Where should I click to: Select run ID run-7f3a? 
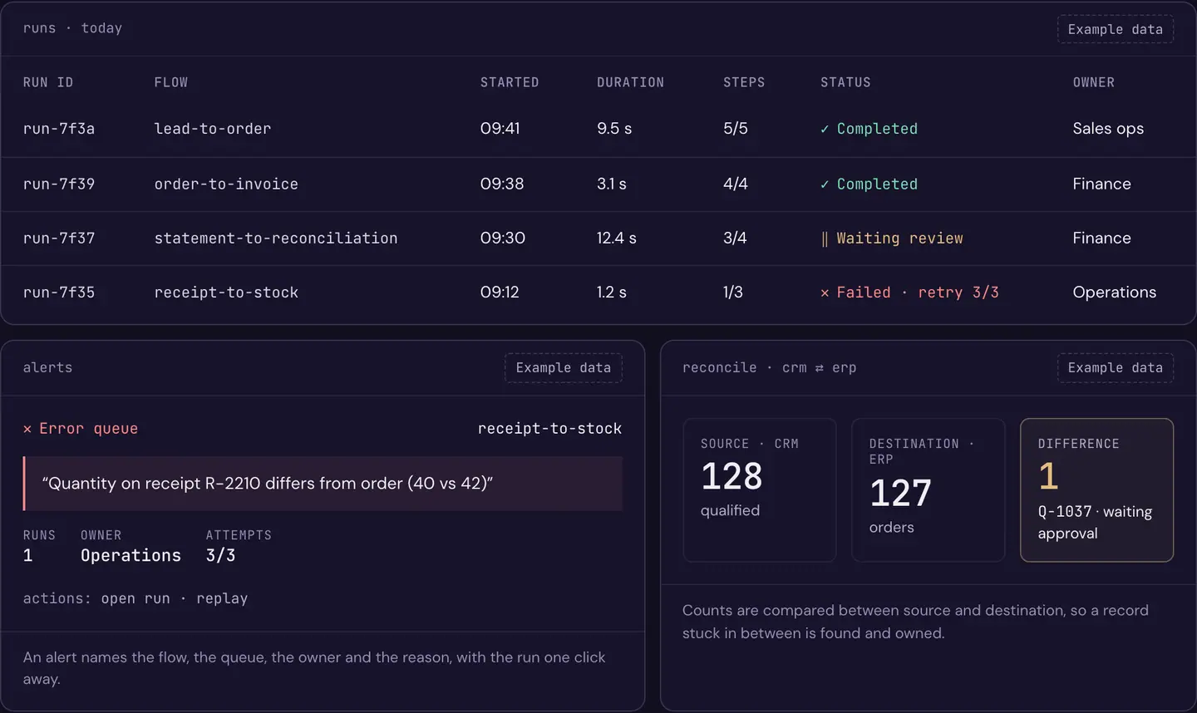tap(59, 129)
